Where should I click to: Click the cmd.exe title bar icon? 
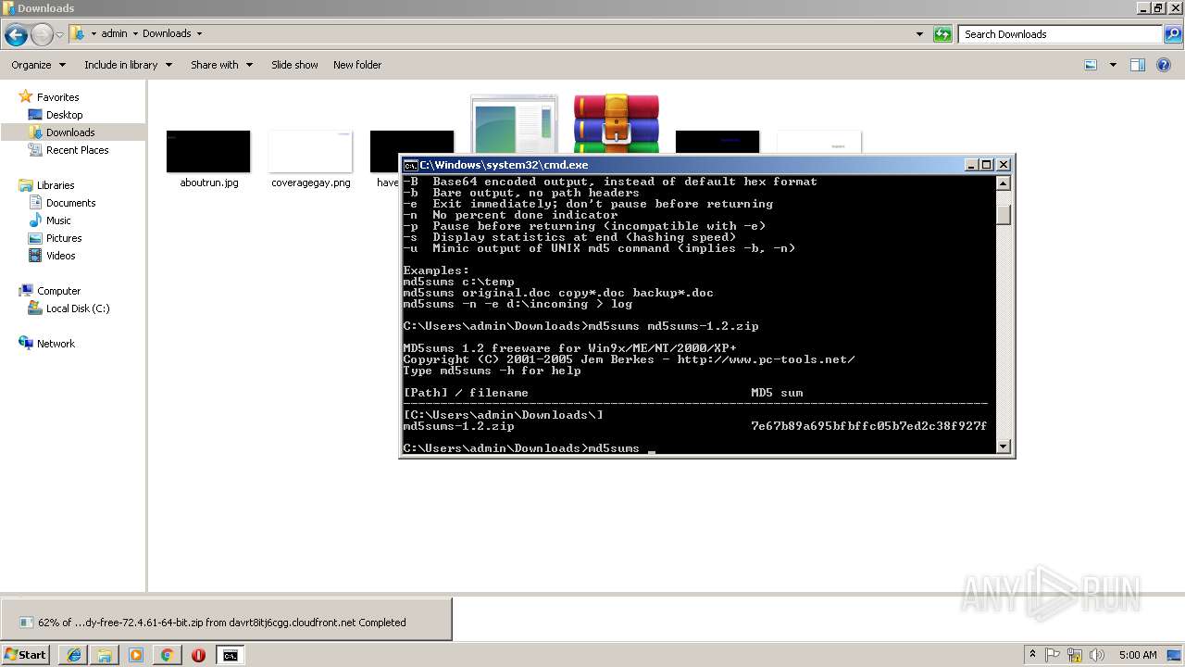click(x=411, y=165)
